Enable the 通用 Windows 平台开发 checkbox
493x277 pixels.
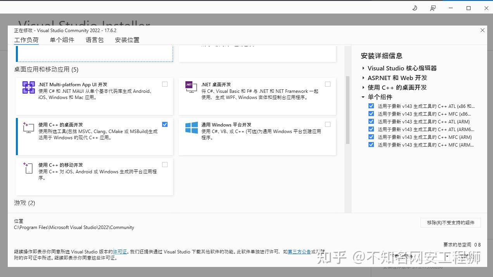coord(328,124)
